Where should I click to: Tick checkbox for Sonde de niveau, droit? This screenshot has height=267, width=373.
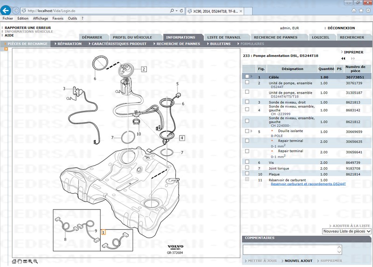(x=247, y=102)
